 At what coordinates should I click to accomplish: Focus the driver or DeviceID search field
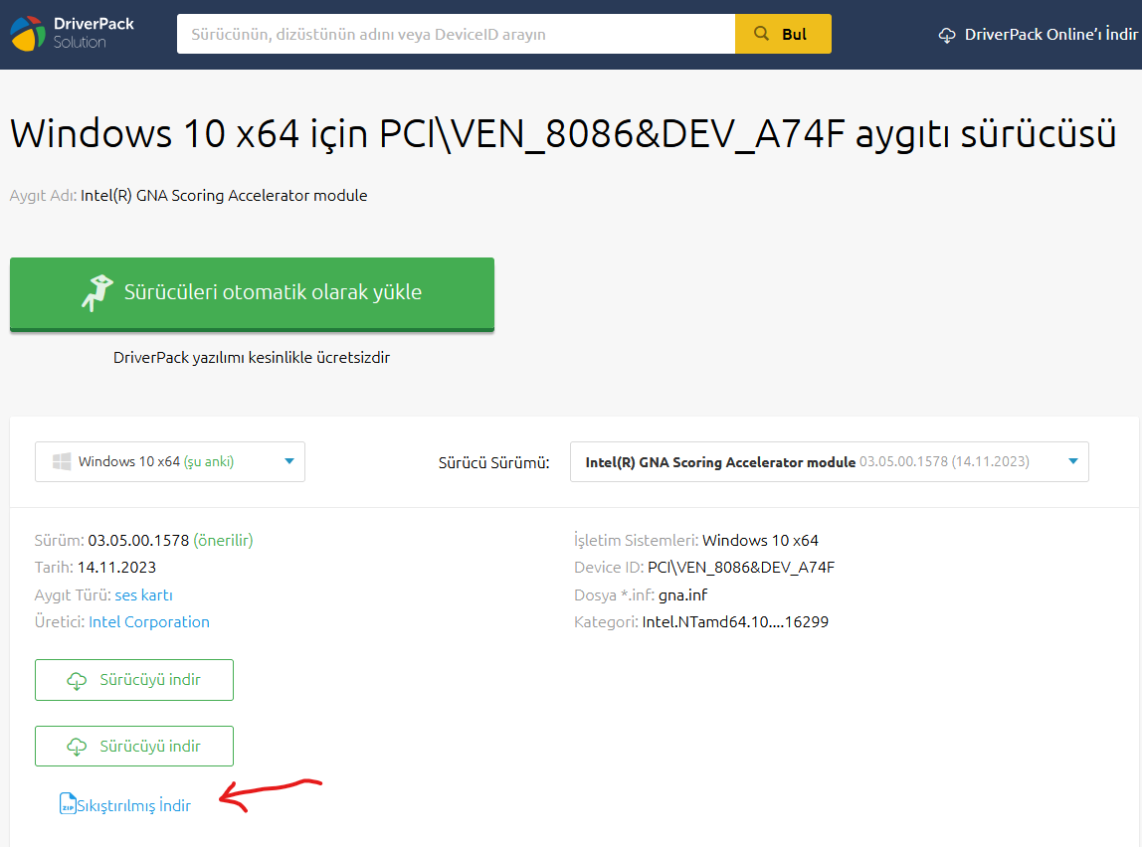456,34
